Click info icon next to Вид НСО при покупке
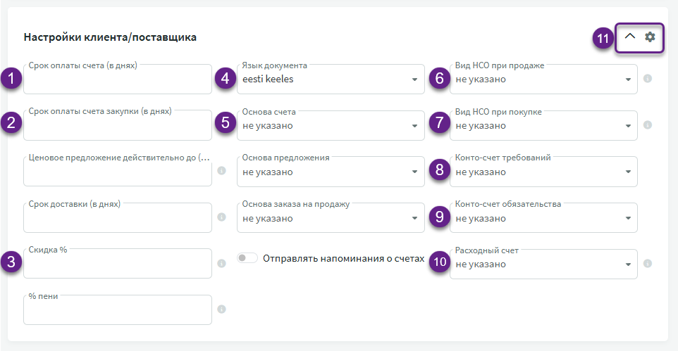 (x=647, y=125)
